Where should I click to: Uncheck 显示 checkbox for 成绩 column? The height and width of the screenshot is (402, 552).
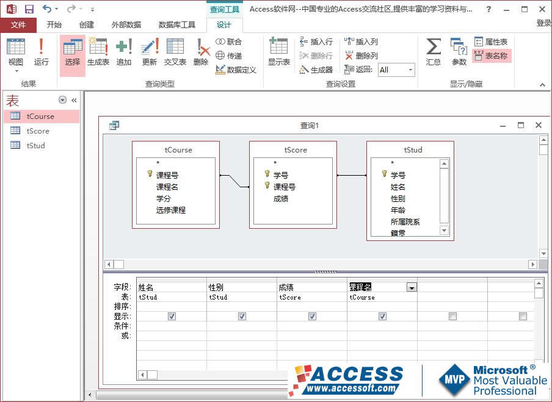pyautogui.click(x=312, y=316)
